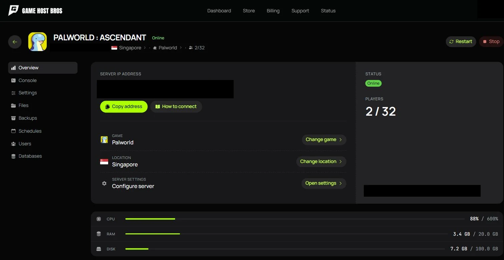
Task: Click the gear icon beside Configure server
Action: (104, 183)
